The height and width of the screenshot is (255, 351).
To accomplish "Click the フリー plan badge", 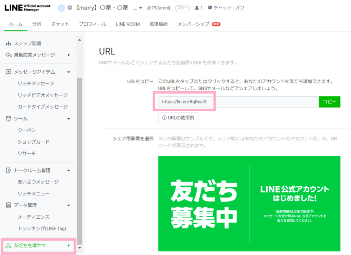I will click(182, 8).
